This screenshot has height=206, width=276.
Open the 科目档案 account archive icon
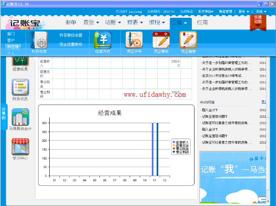pyautogui.click(x=39, y=40)
